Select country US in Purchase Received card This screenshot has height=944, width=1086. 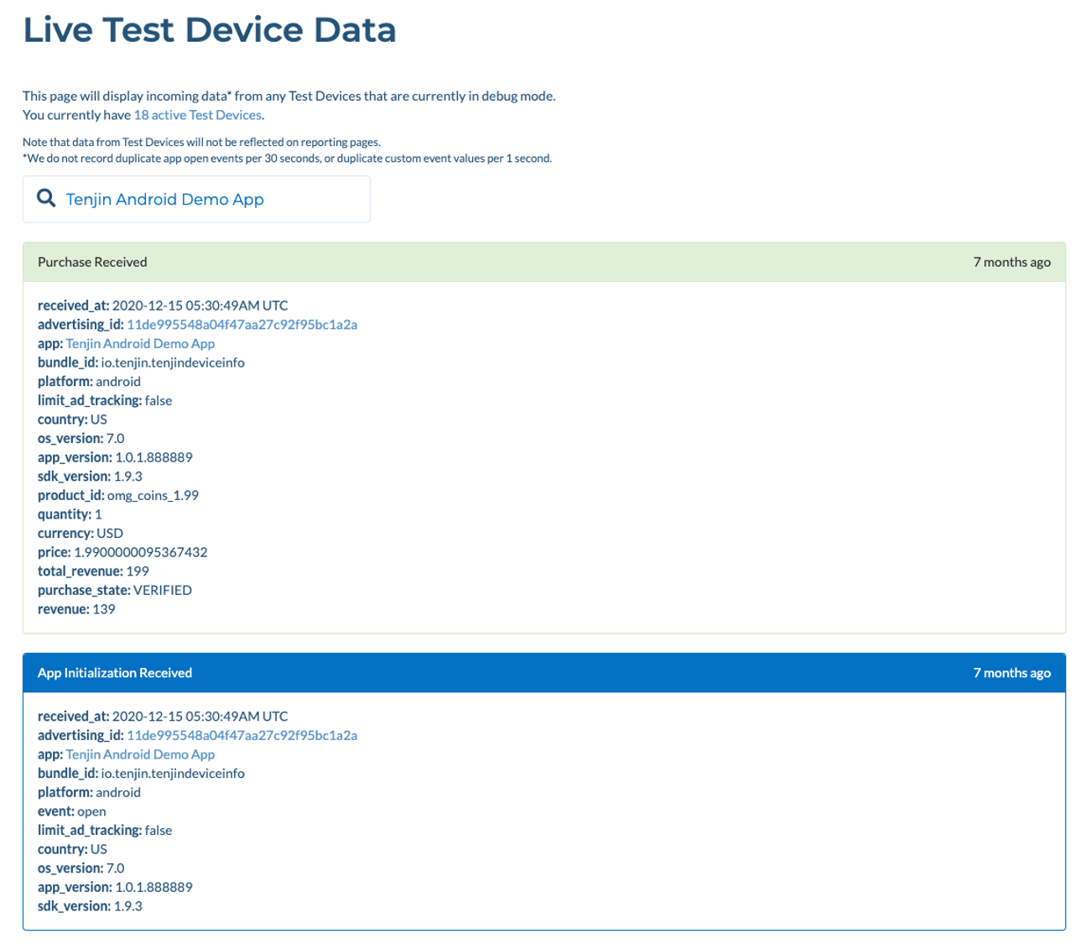click(99, 420)
